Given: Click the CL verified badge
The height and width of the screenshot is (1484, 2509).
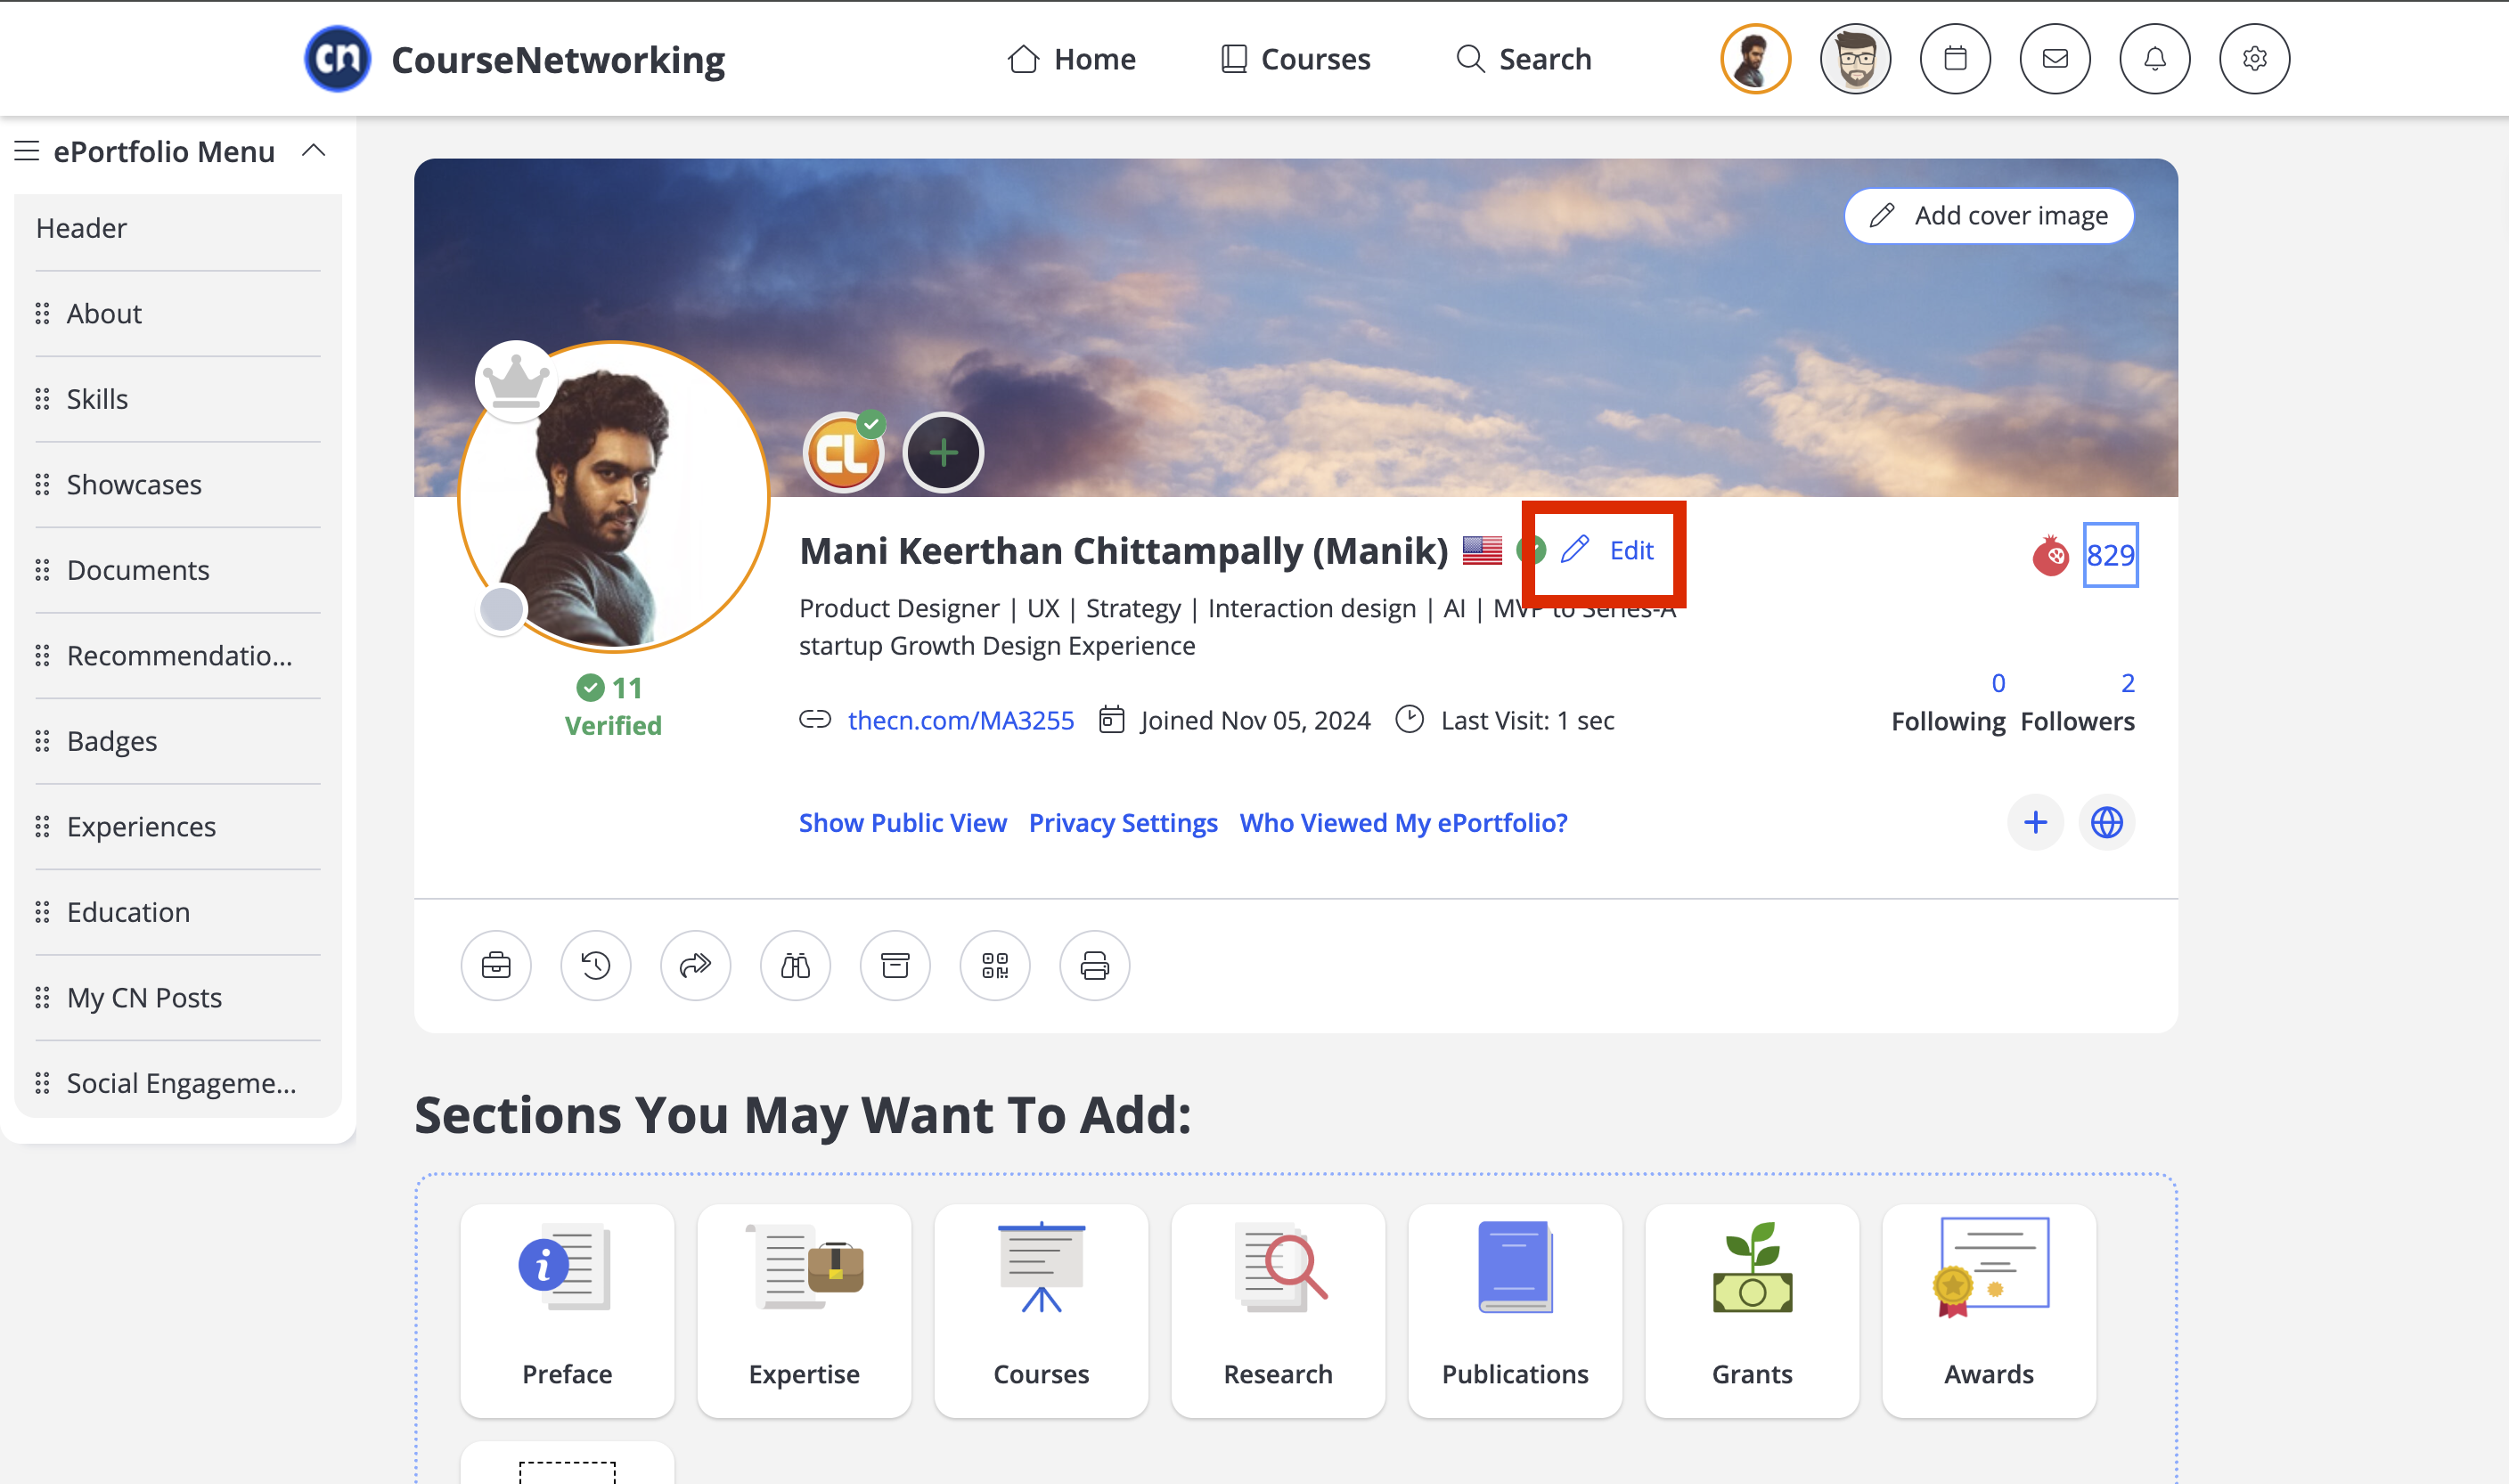Looking at the screenshot, I should pos(845,452).
